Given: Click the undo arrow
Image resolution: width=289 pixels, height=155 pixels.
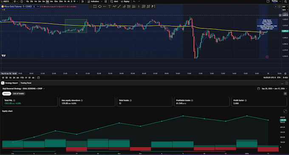Looking at the screenshot, I should 134,1.
